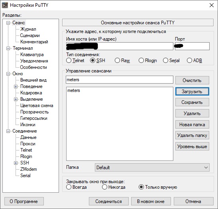Open the Комментарий section
Viewport: 218px width, 209px height.
coord(34,42)
